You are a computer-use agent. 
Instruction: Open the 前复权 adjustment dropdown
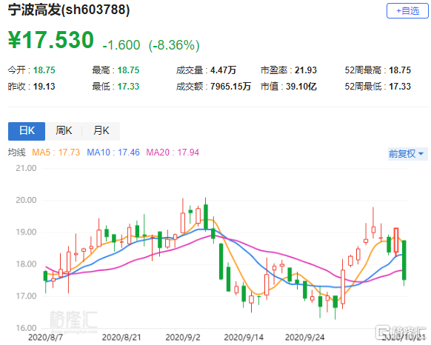click(x=407, y=154)
